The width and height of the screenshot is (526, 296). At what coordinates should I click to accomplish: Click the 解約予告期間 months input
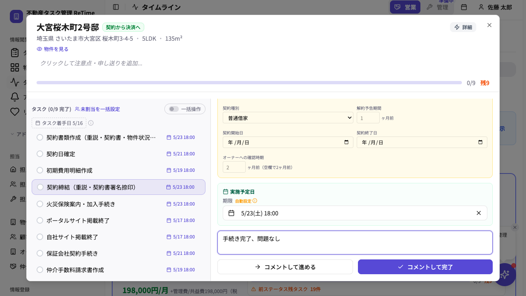[368, 118]
